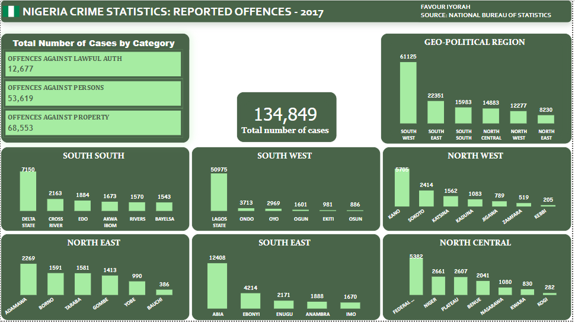Viewport: 575px width, 323px height.
Task: Select the Adamawa bar in North East chart
Action: (x=28, y=279)
